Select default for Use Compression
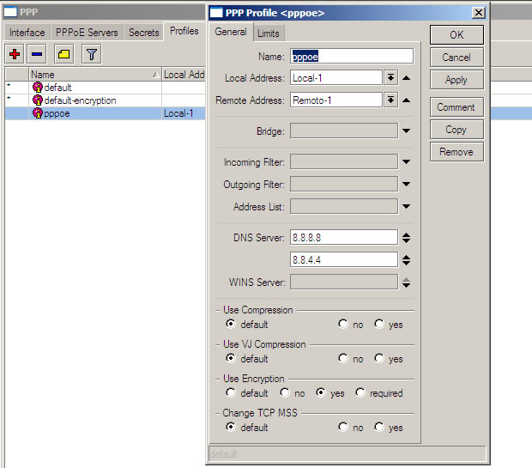Screen dimensions: 532x468 tap(231, 324)
